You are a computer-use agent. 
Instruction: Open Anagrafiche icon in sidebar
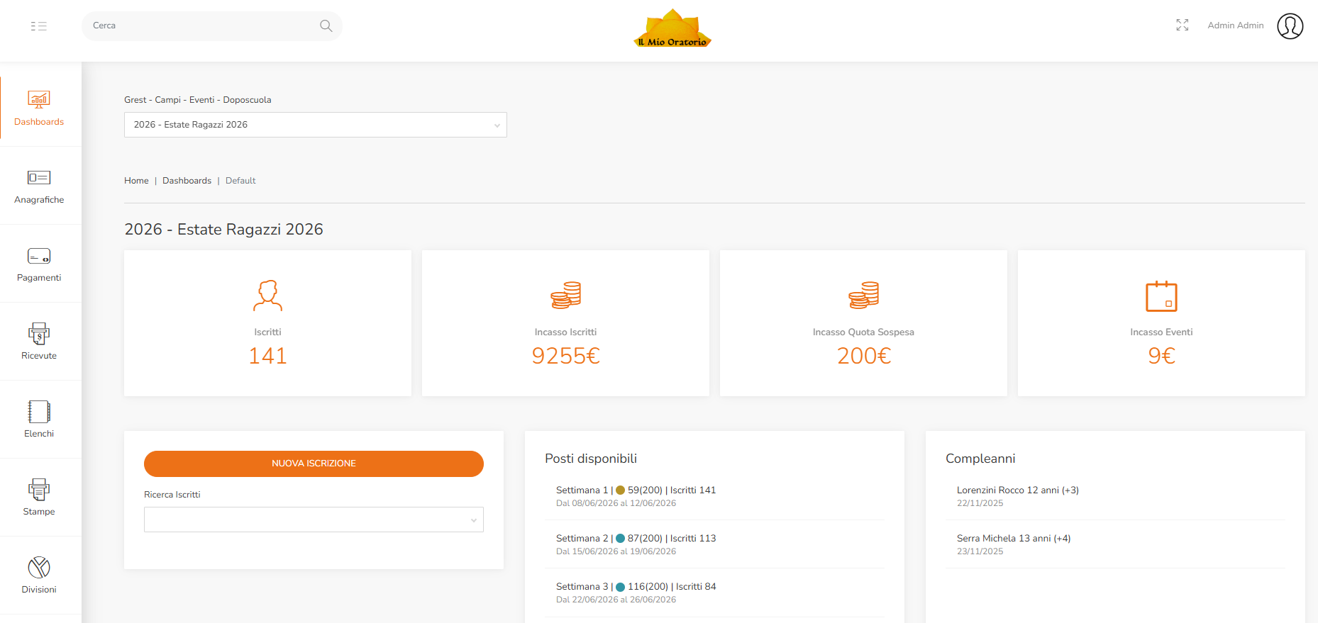[x=39, y=177]
